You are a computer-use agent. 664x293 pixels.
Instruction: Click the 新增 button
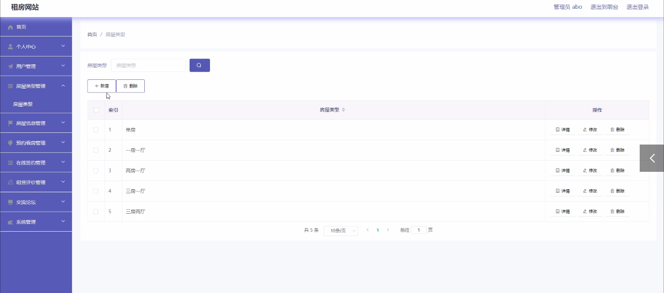tap(102, 86)
